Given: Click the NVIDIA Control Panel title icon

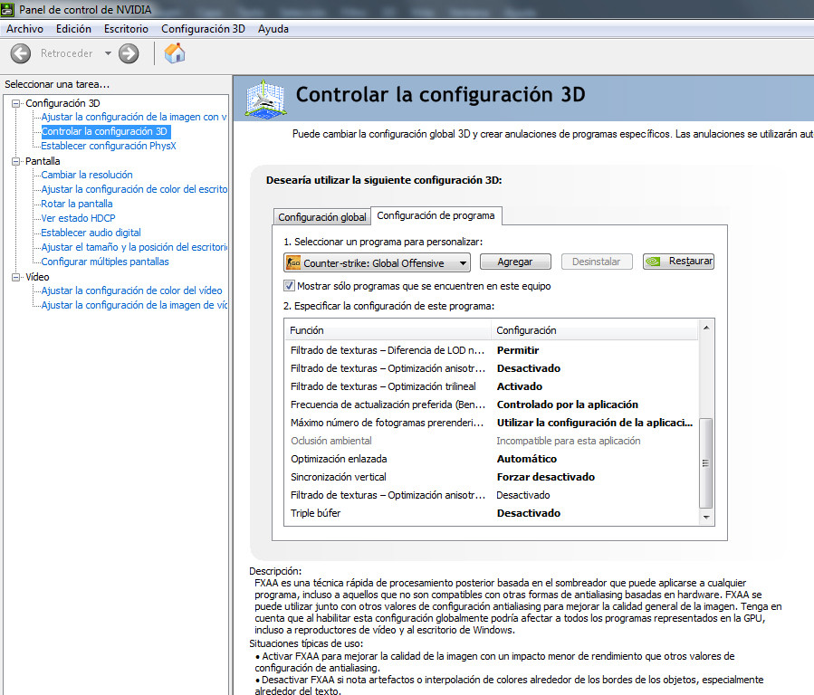Looking at the screenshot, I should [x=8, y=9].
